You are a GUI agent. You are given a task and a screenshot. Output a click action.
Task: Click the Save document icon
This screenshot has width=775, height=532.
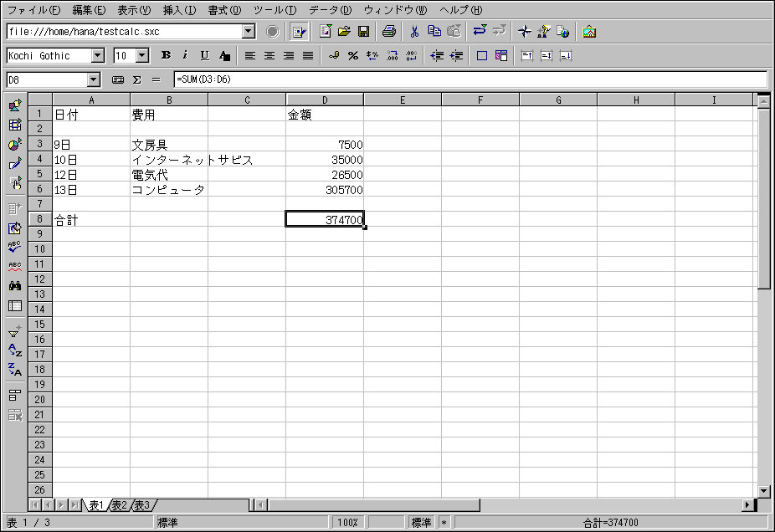tap(363, 32)
